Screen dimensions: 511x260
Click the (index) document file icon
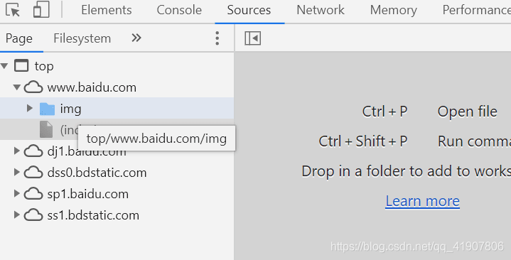pos(46,129)
